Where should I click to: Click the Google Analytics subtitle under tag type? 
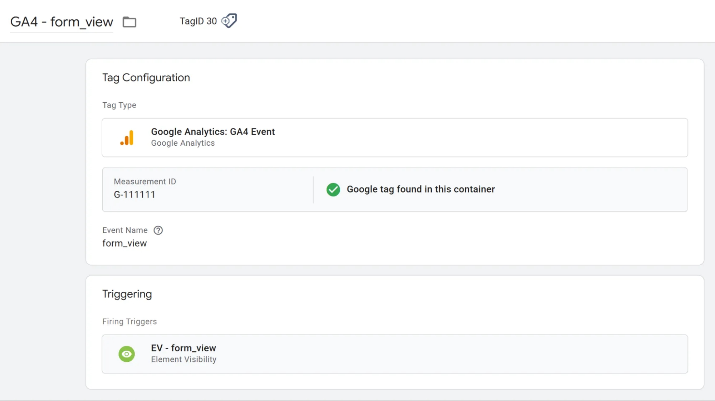click(x=183, y=143)
